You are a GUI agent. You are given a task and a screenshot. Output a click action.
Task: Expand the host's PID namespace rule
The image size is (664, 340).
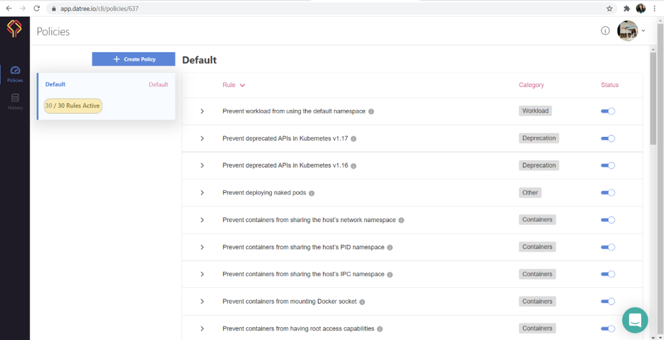(x=202, y=247)
